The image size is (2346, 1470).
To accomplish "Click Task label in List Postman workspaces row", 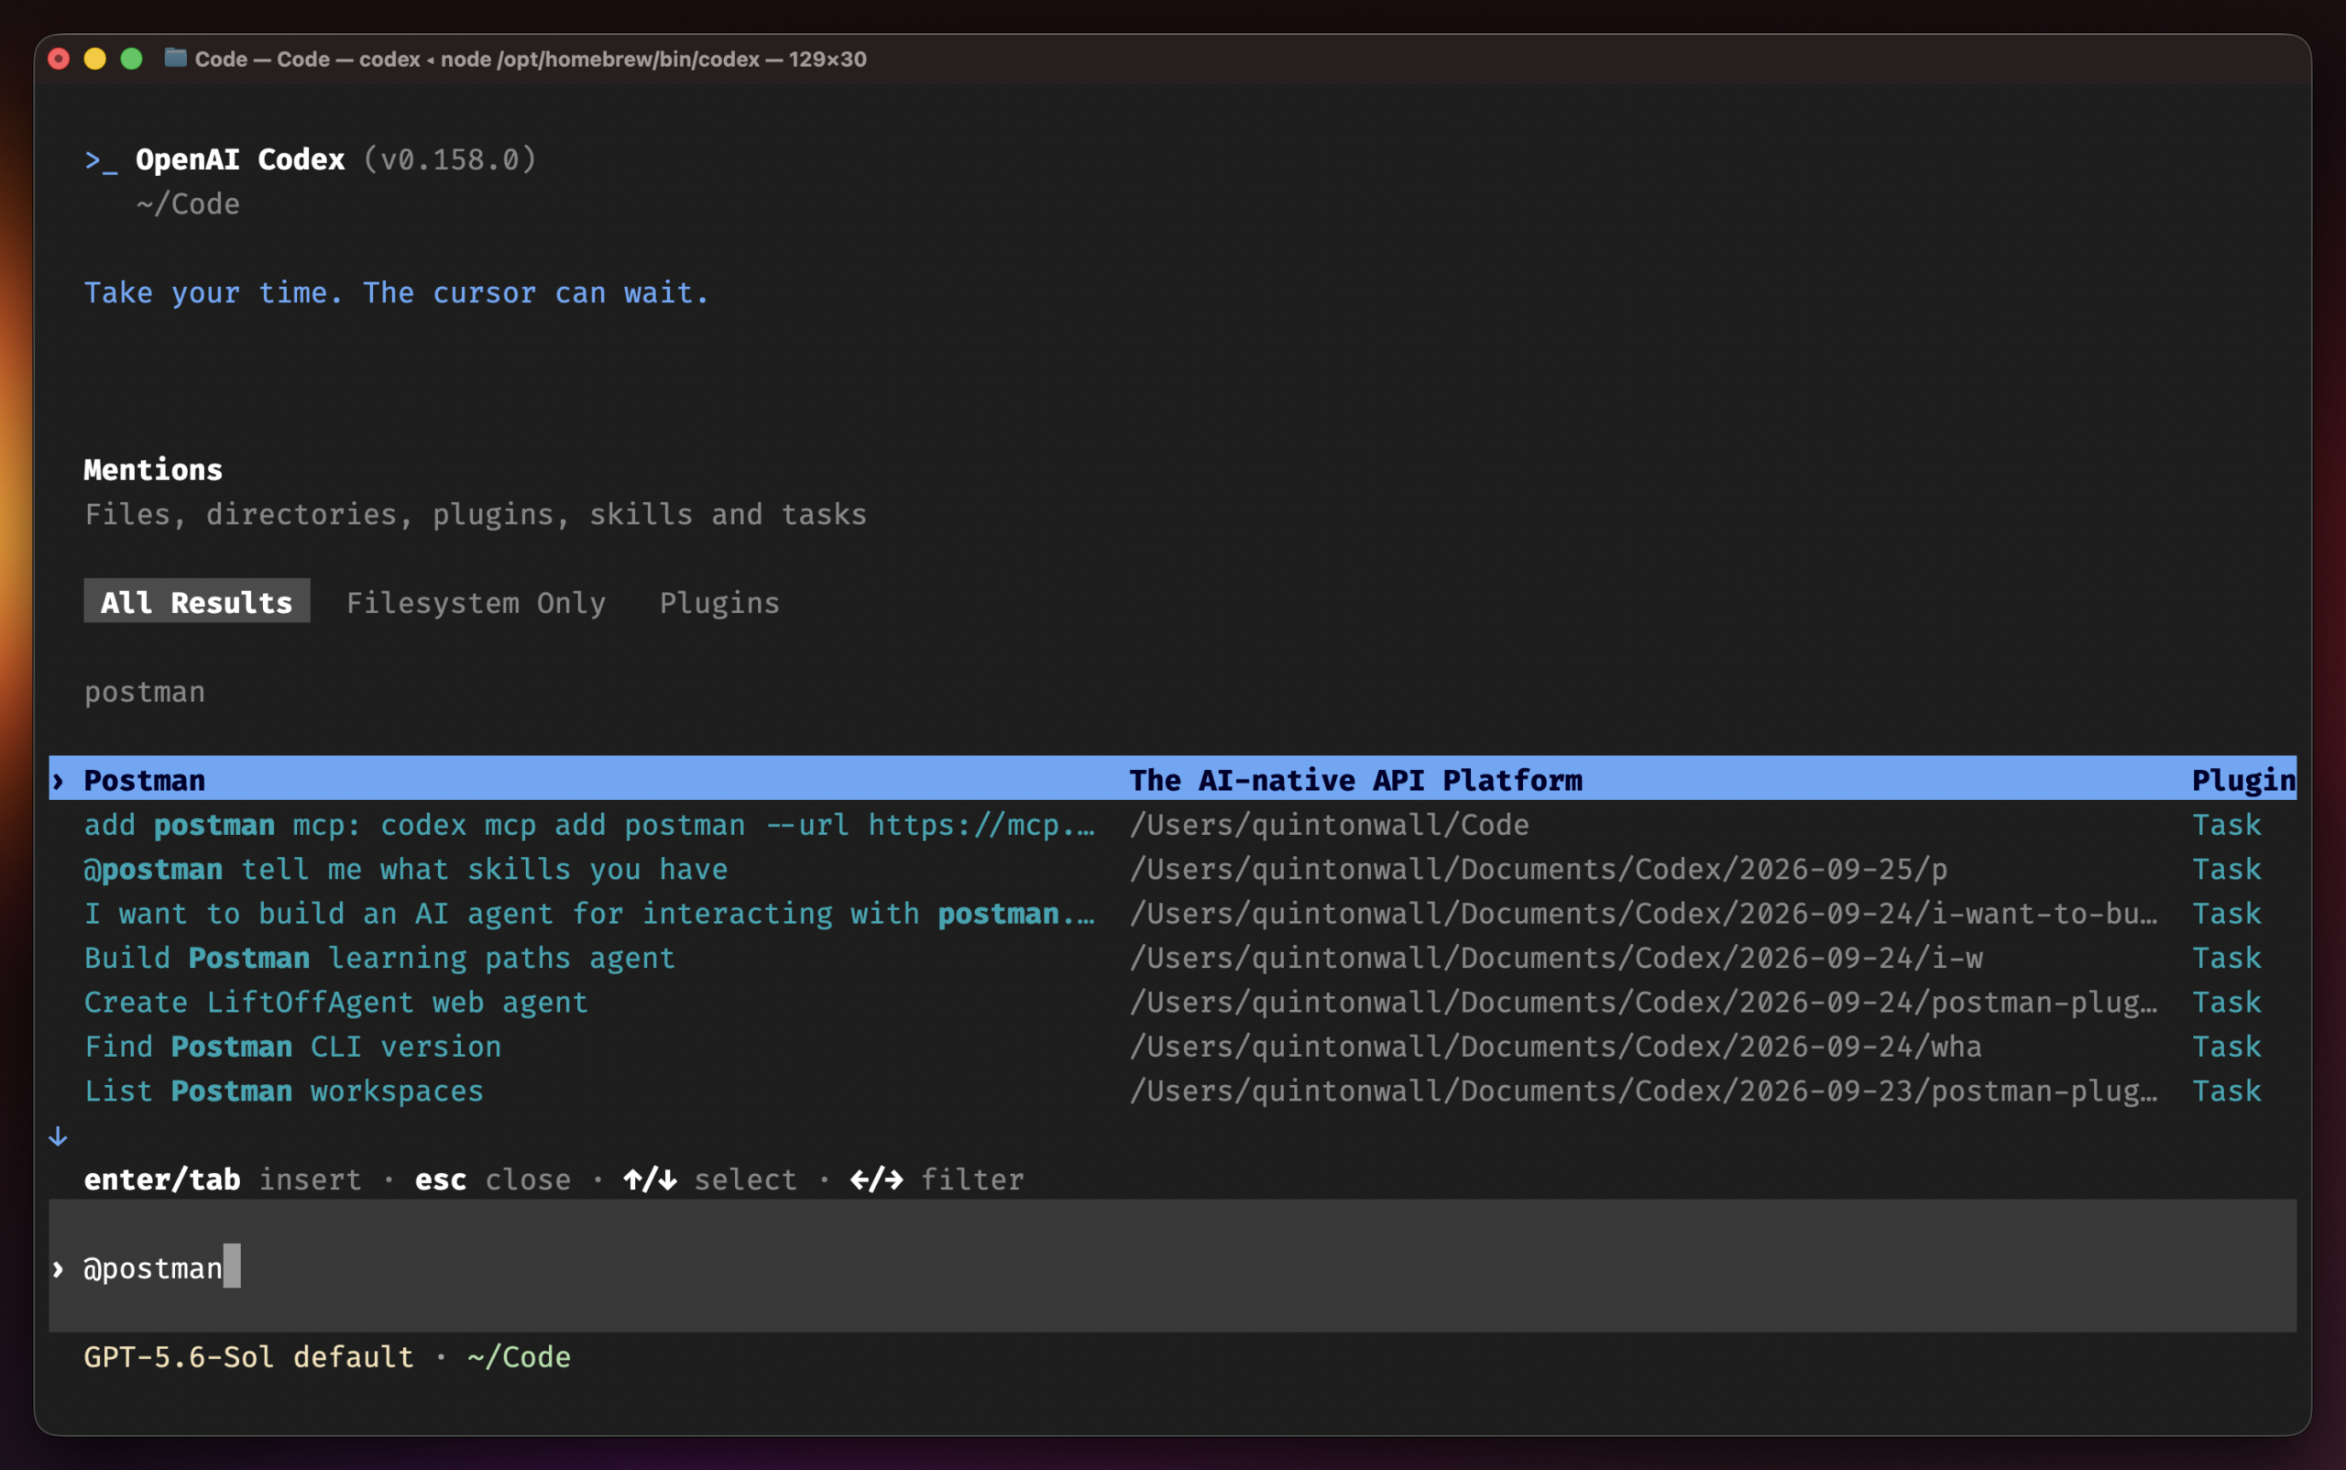I will click(2227, 1091).
